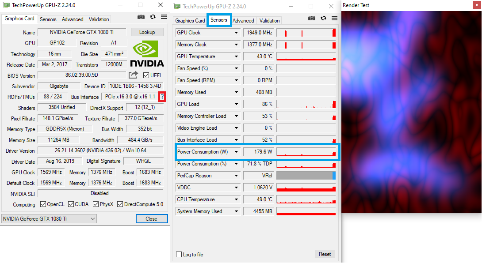Select Graphics Card tab in left window
This screenshot has width=482, height=263.
click(x=19, y=19)
